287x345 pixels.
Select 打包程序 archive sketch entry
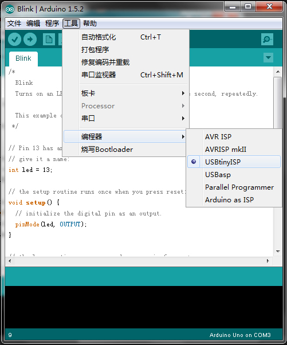[x=125, y=49]
